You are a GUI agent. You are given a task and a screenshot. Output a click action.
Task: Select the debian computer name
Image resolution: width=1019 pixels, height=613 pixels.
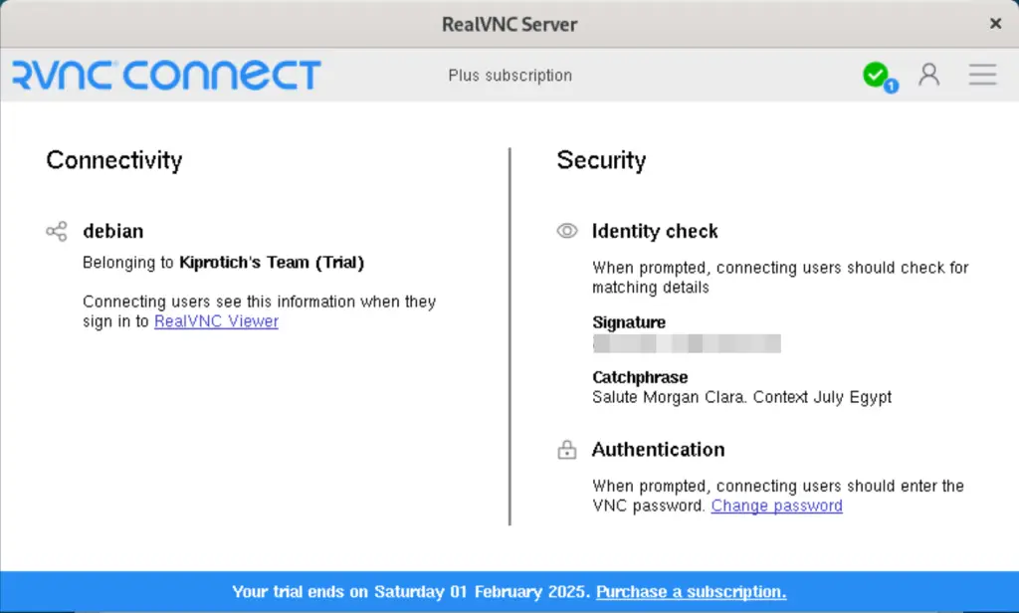click(112, 231)
